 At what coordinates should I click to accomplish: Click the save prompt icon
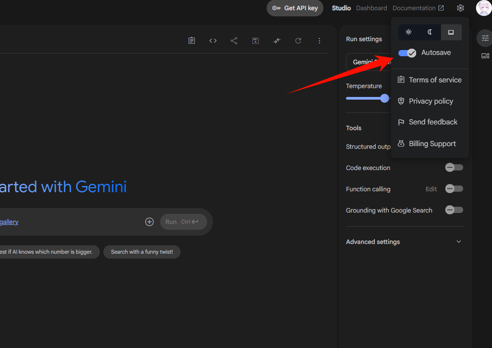256,41
